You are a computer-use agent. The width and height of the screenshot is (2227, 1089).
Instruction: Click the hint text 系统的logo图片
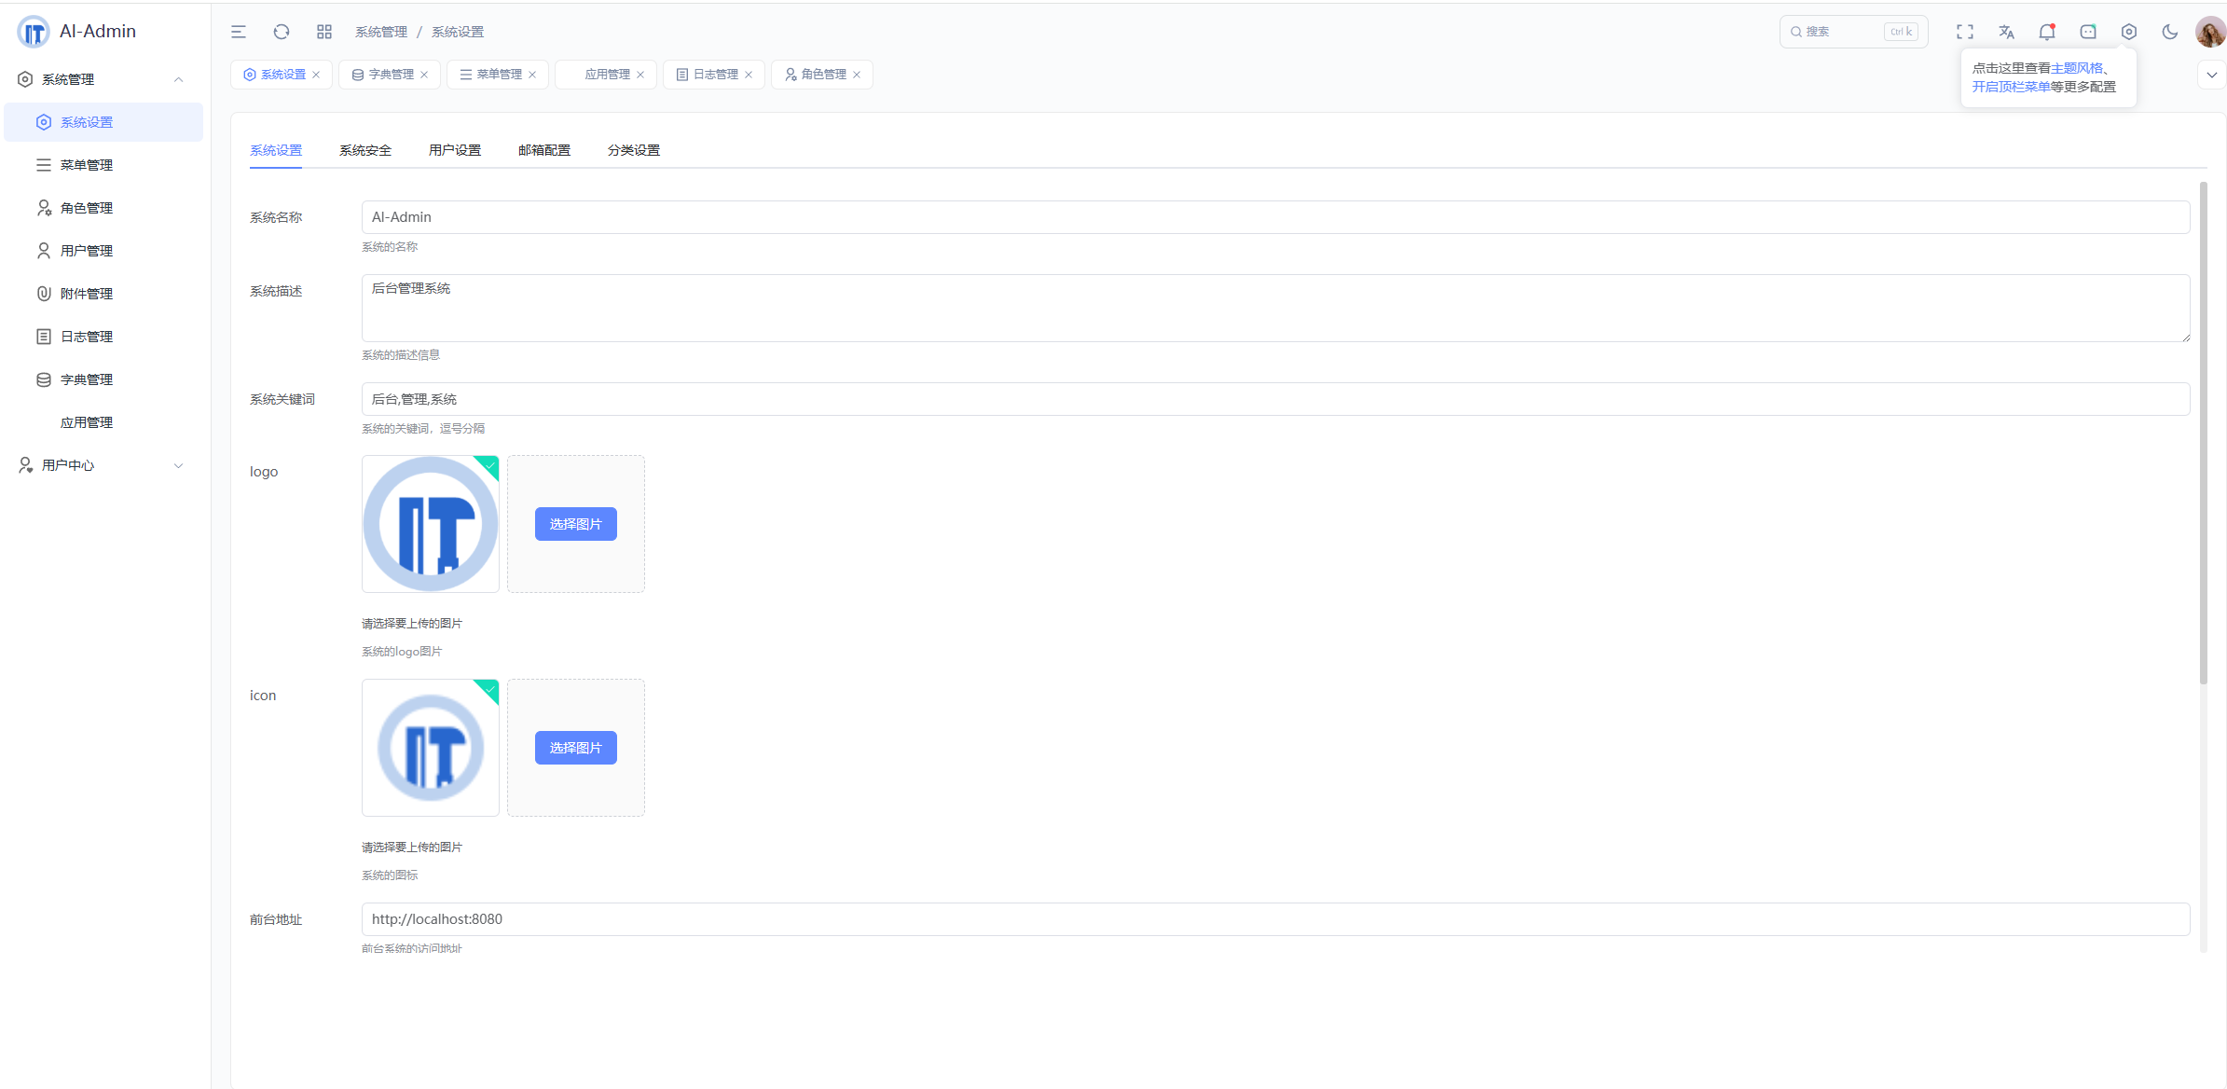[402, 652]
